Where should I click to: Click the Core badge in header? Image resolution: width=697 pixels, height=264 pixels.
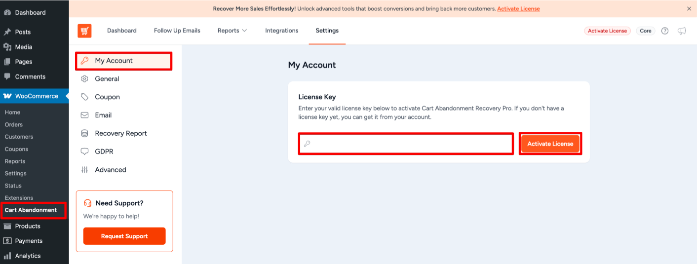point(645,31)
